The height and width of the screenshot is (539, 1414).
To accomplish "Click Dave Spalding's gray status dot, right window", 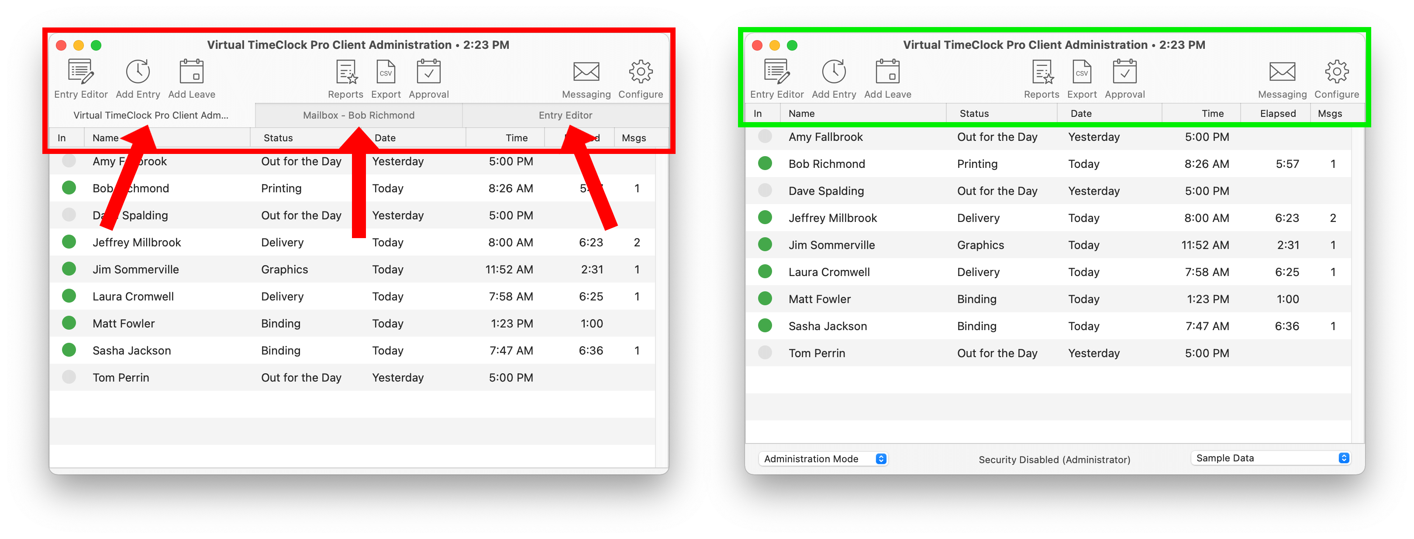I will 765,190.
